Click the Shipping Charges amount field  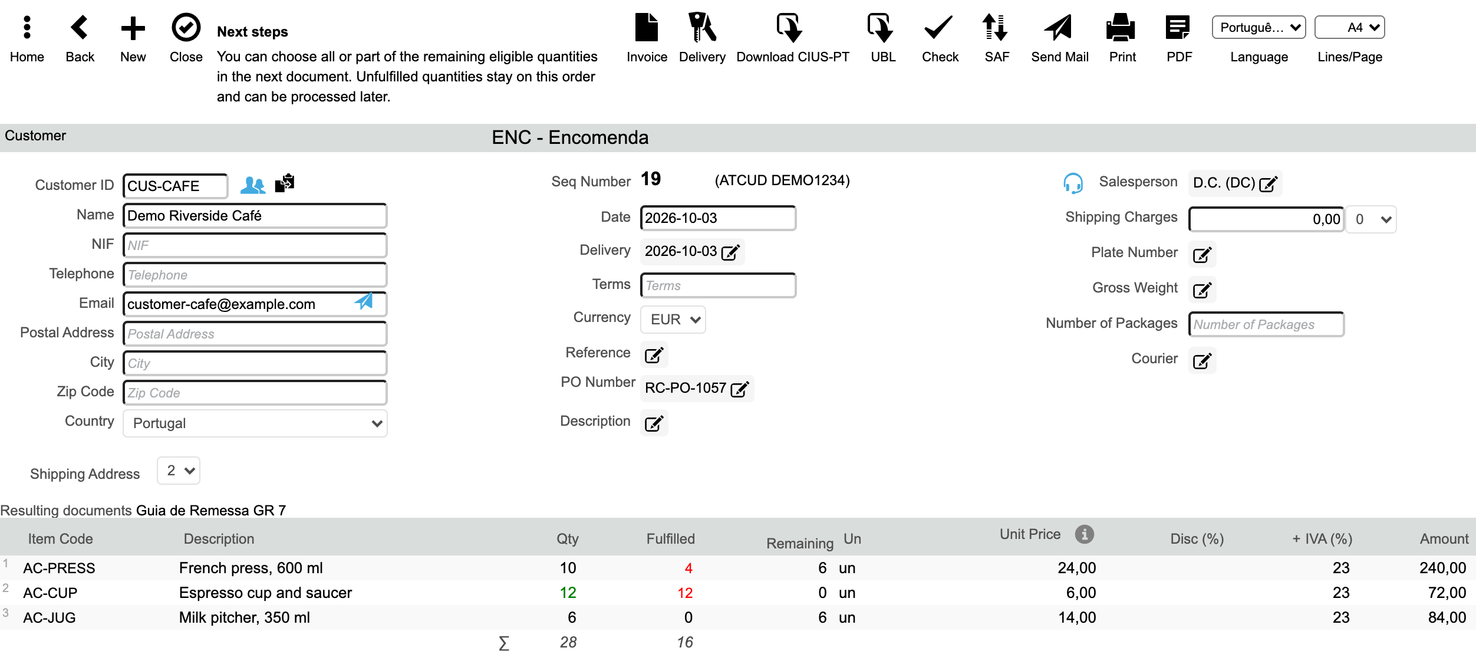click(1266, 219)
